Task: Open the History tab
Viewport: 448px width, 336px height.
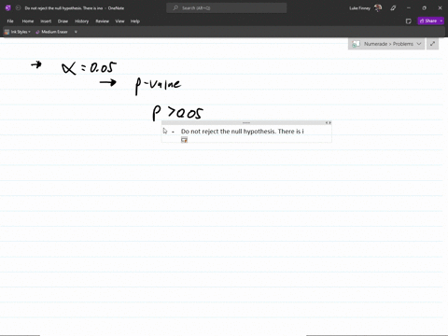Action: pyautogui.click(x=82, y=21)
